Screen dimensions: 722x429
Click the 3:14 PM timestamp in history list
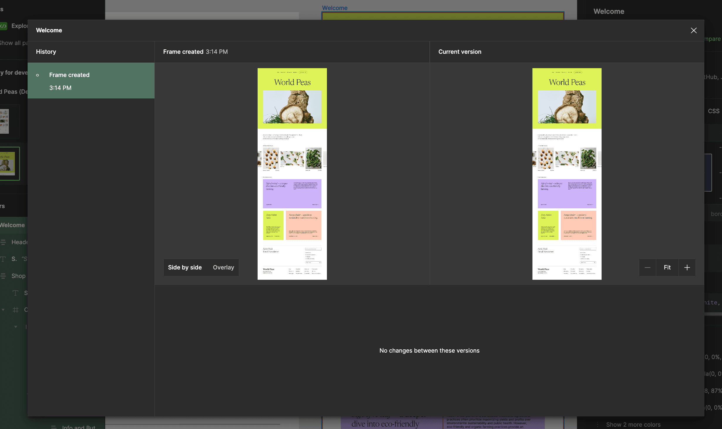[x=60, y=88]
